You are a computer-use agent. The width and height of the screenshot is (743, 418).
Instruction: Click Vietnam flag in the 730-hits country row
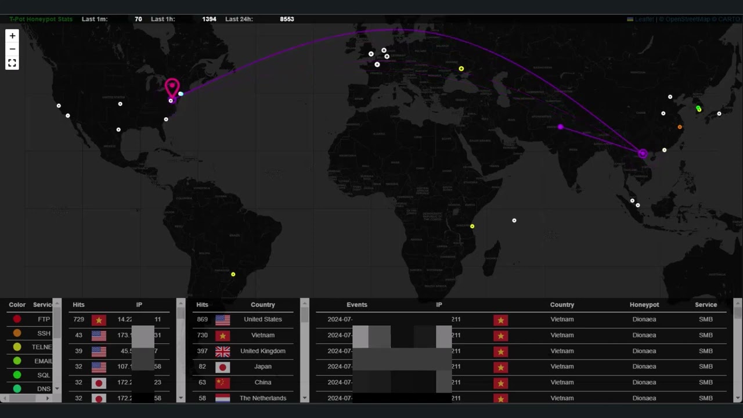pos(222,336)
